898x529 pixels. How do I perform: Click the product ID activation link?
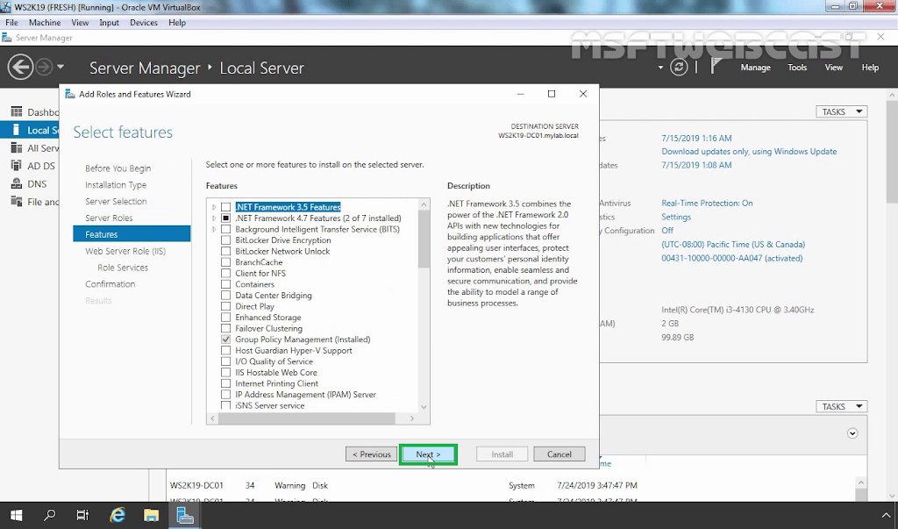coord(732,258)
